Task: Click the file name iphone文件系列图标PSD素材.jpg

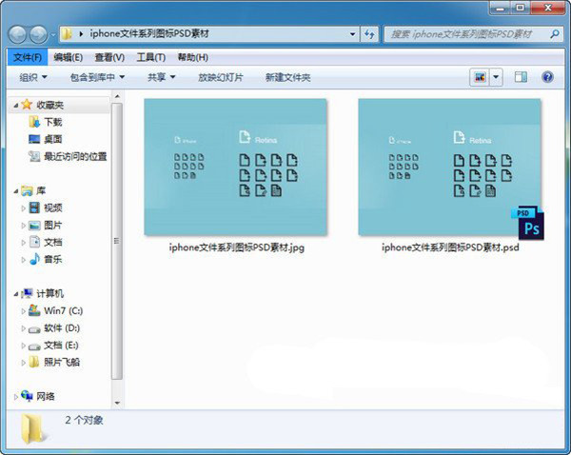Action: click(x=237, y=247)
